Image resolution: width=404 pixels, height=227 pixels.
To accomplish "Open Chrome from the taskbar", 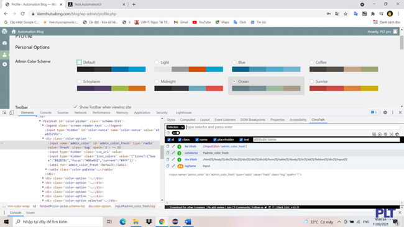I will point(162,221).
